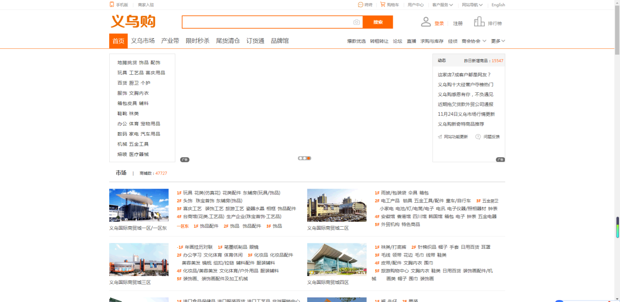
Task: Open the 排行榜 rankings chart icon
Action: click(x=478, y=22)
